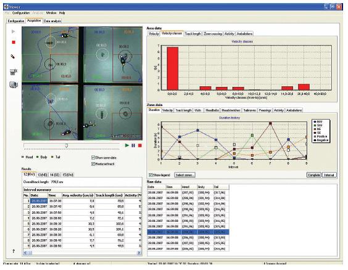This screenshot has width=348, height=270.
Task: Open the calibration device icon in sidebar
Action: coord(14,72)
